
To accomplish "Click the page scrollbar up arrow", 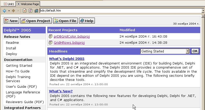I will point(203,16).
